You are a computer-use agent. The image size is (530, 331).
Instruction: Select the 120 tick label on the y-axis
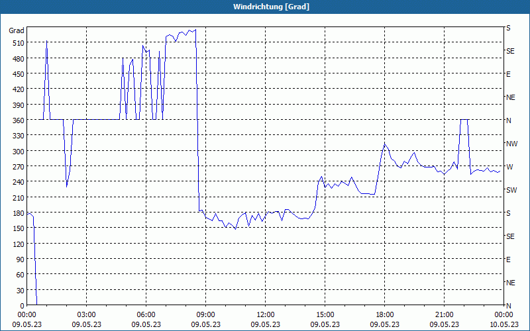coord(19,244)
